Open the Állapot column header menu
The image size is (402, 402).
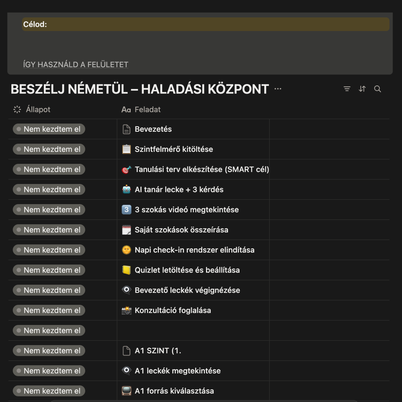point(32,109)
